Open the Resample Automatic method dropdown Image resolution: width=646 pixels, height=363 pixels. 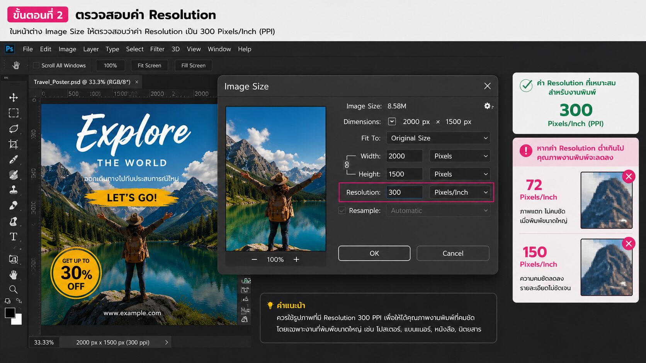click(x=438, y=211)
